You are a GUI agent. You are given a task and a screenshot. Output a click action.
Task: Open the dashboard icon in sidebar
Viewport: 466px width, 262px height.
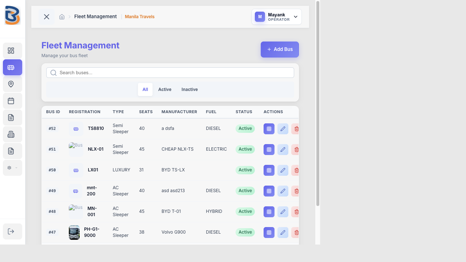coord(12,51)
